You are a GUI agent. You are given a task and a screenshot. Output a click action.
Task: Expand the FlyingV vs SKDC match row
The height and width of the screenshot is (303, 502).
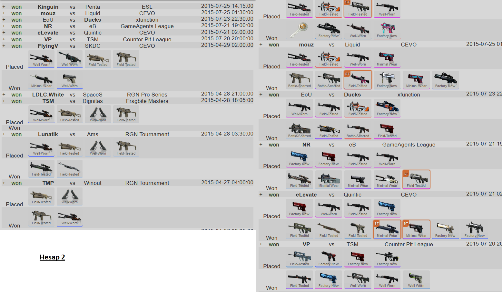pos(4,46)
